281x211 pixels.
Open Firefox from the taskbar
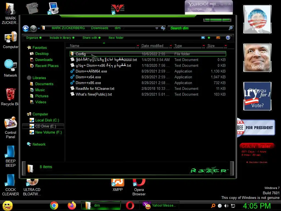pyautogui.click(x=72, y=206)
